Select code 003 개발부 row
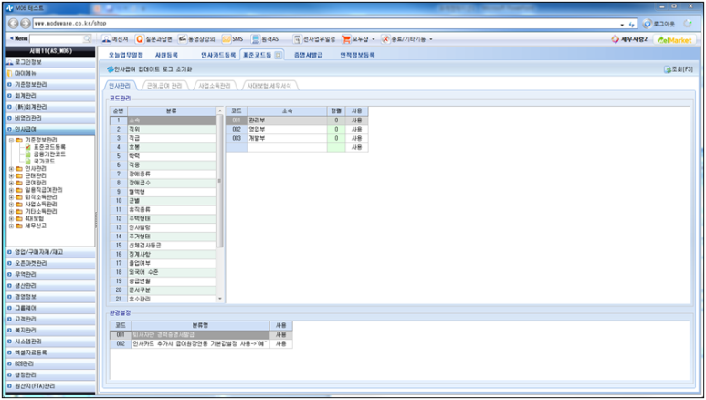 [x=297, y=138]
